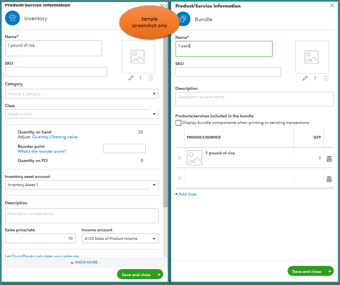Open the Inventory asset account dropdown
Screen dimensions: 340x285
(x=154, y=185)
